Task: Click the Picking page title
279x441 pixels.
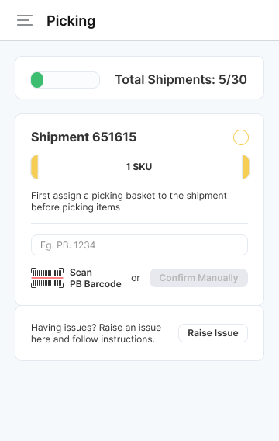Action: 71,21
